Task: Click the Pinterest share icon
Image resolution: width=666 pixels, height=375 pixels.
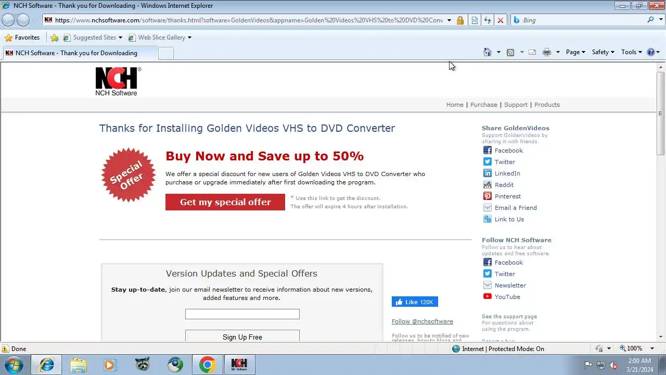Action: coord(488,196)
